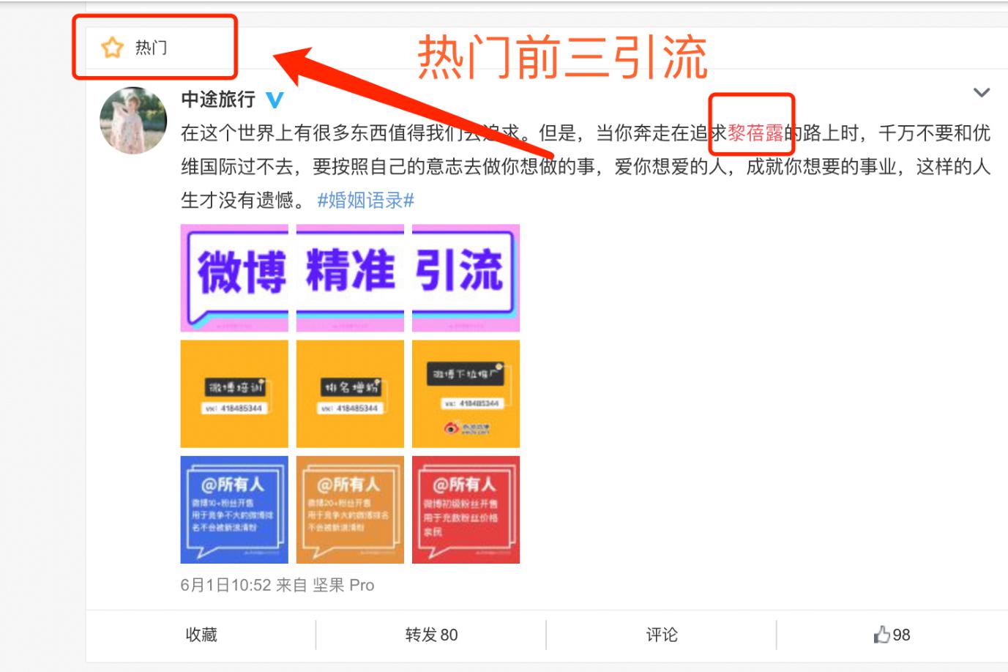Open the 精准 image thumbnail
The width and height of the screenshot is (1008, 672).
[x=350, y=278]
